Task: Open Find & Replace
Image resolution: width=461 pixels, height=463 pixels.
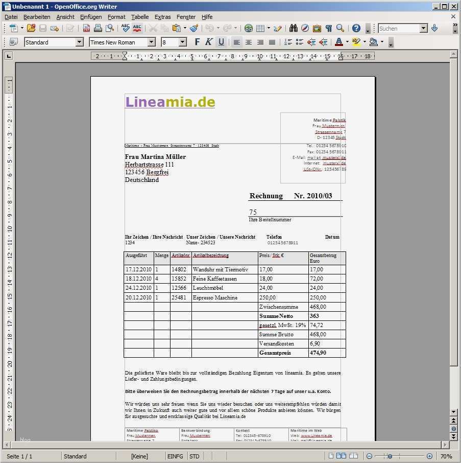Action: [x=294, y=28]
